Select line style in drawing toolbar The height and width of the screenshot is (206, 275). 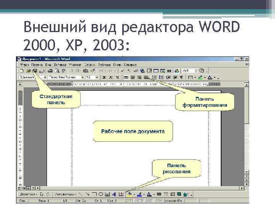pos(159,194)
